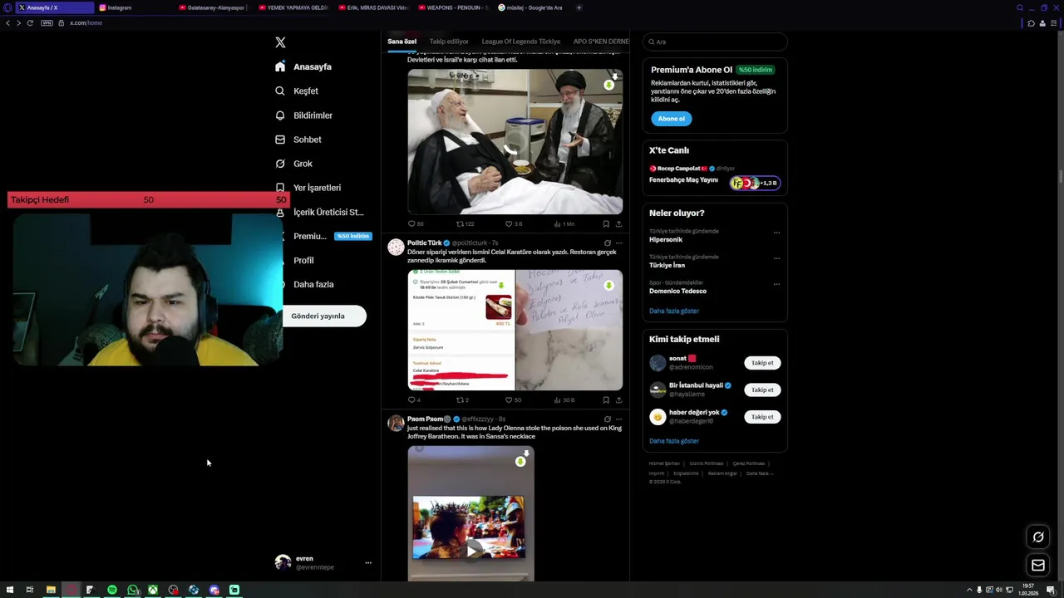Open options for Domenico Tedesco trend
1064x598 pixels.
click(x=776, y=284)
